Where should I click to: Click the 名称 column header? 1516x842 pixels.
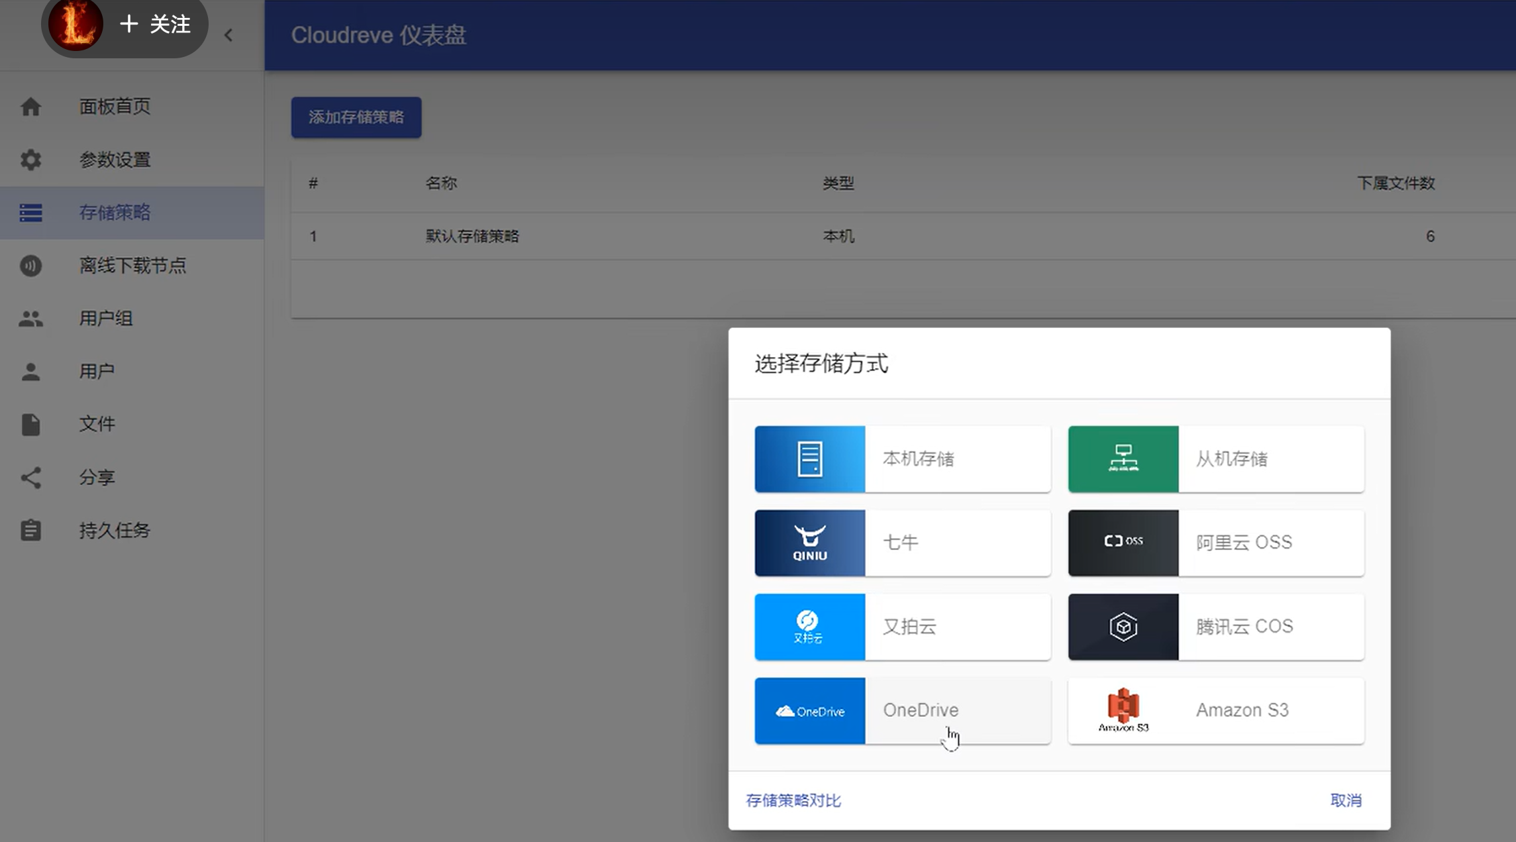(x=441, y=184)
